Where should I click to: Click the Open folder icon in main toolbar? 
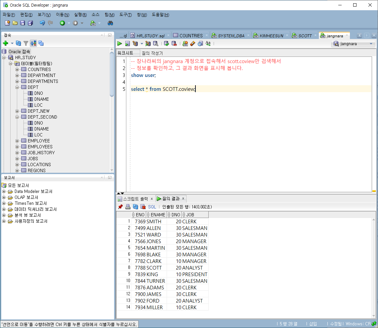(15, 23)
